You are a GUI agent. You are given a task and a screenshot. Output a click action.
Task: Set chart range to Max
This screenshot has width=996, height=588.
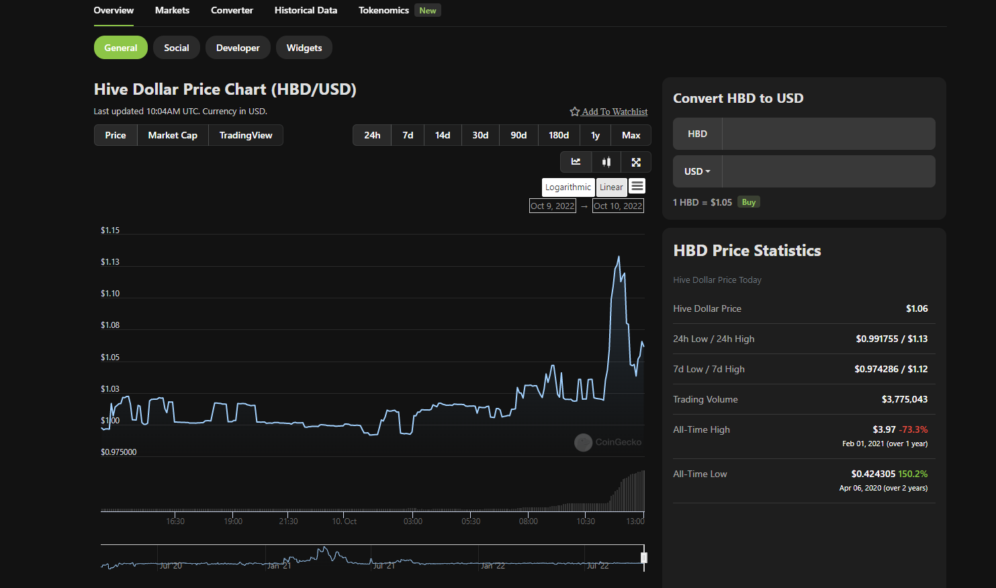tap(631, 135)
